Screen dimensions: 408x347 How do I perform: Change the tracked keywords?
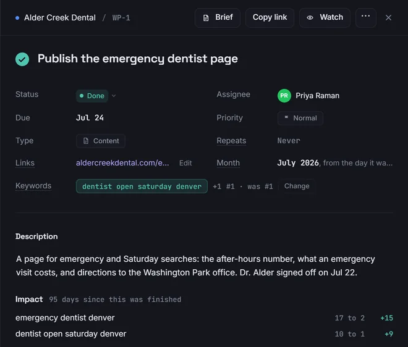(x=297, y=186)
